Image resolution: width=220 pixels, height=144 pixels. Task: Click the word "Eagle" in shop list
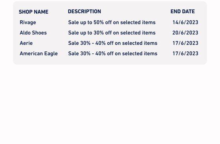(x=51, y=54)
